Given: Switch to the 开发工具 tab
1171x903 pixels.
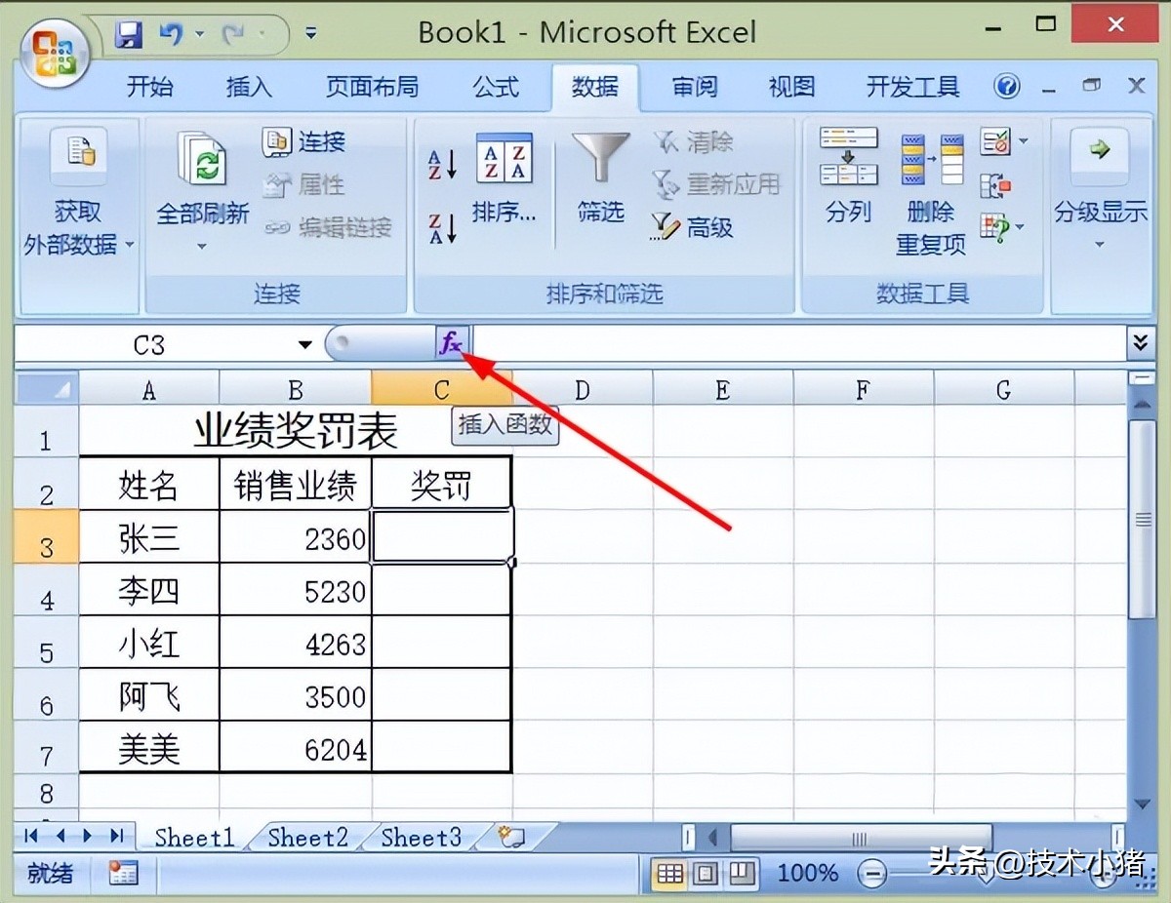Looking at the screenshot, I should pos(913,87).
